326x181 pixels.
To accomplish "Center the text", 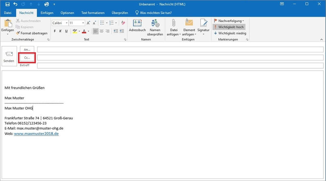I will coord(101,31).
